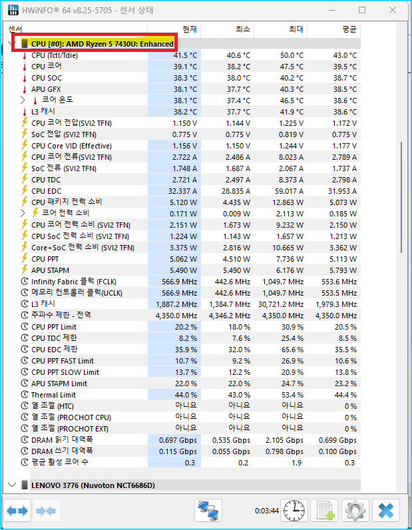Viewport: 412px width, 530px height.
Task: Click lightning icon beside SoC 전압 (SVI2 TFN)
Action: (25, 134)
